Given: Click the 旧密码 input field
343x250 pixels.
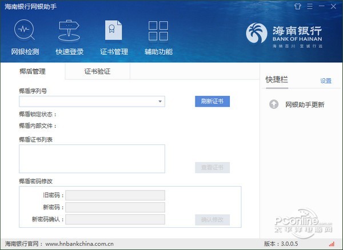Looking at the screenshot, I should [115, 195].
